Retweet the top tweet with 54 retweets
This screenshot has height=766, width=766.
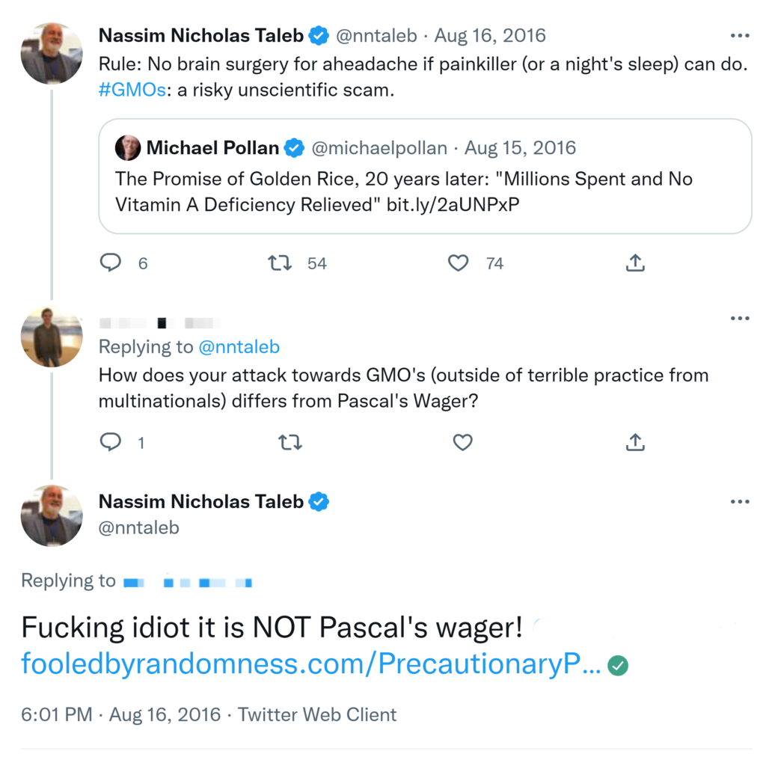[280, 263]
